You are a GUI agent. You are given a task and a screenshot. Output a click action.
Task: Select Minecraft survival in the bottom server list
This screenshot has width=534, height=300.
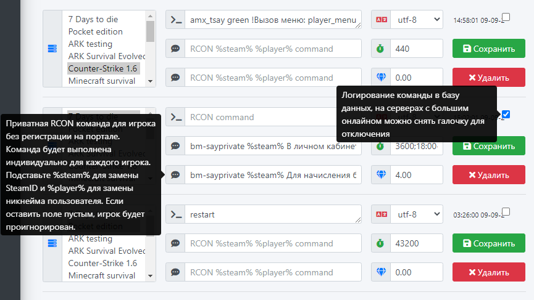[102, 275]
